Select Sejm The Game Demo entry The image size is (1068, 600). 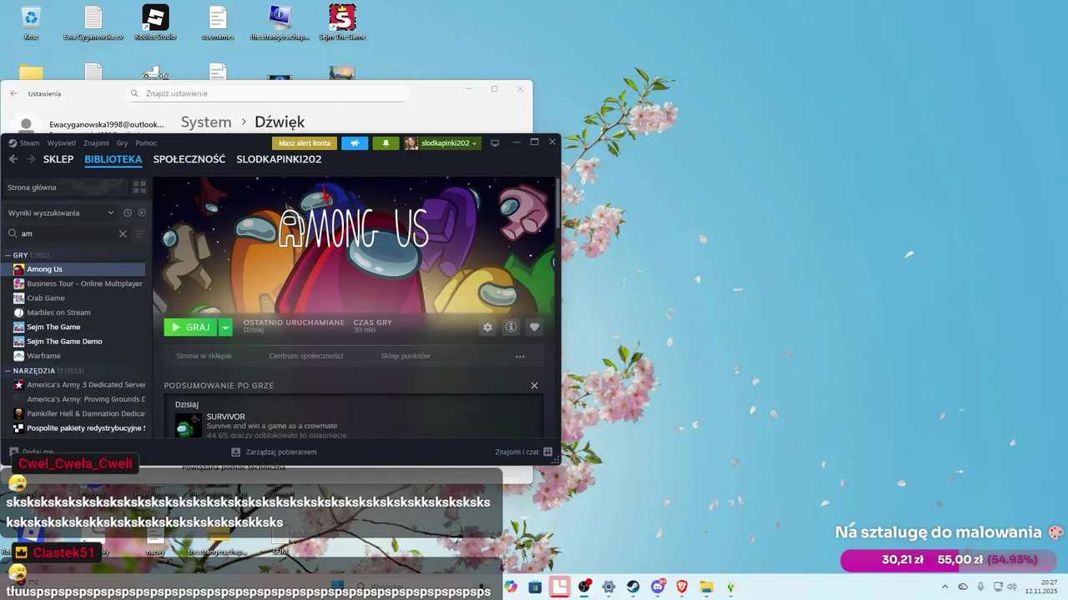pos(73,342)
